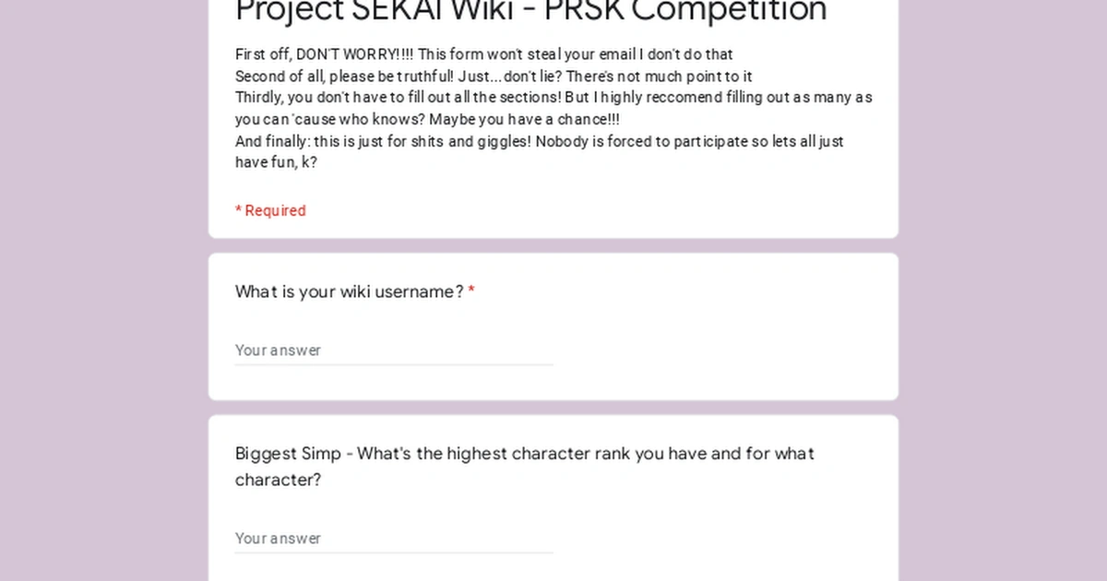Screen dimensions: 1107x581
Task: Select the form description paragraph
Action: click(552, 108)
